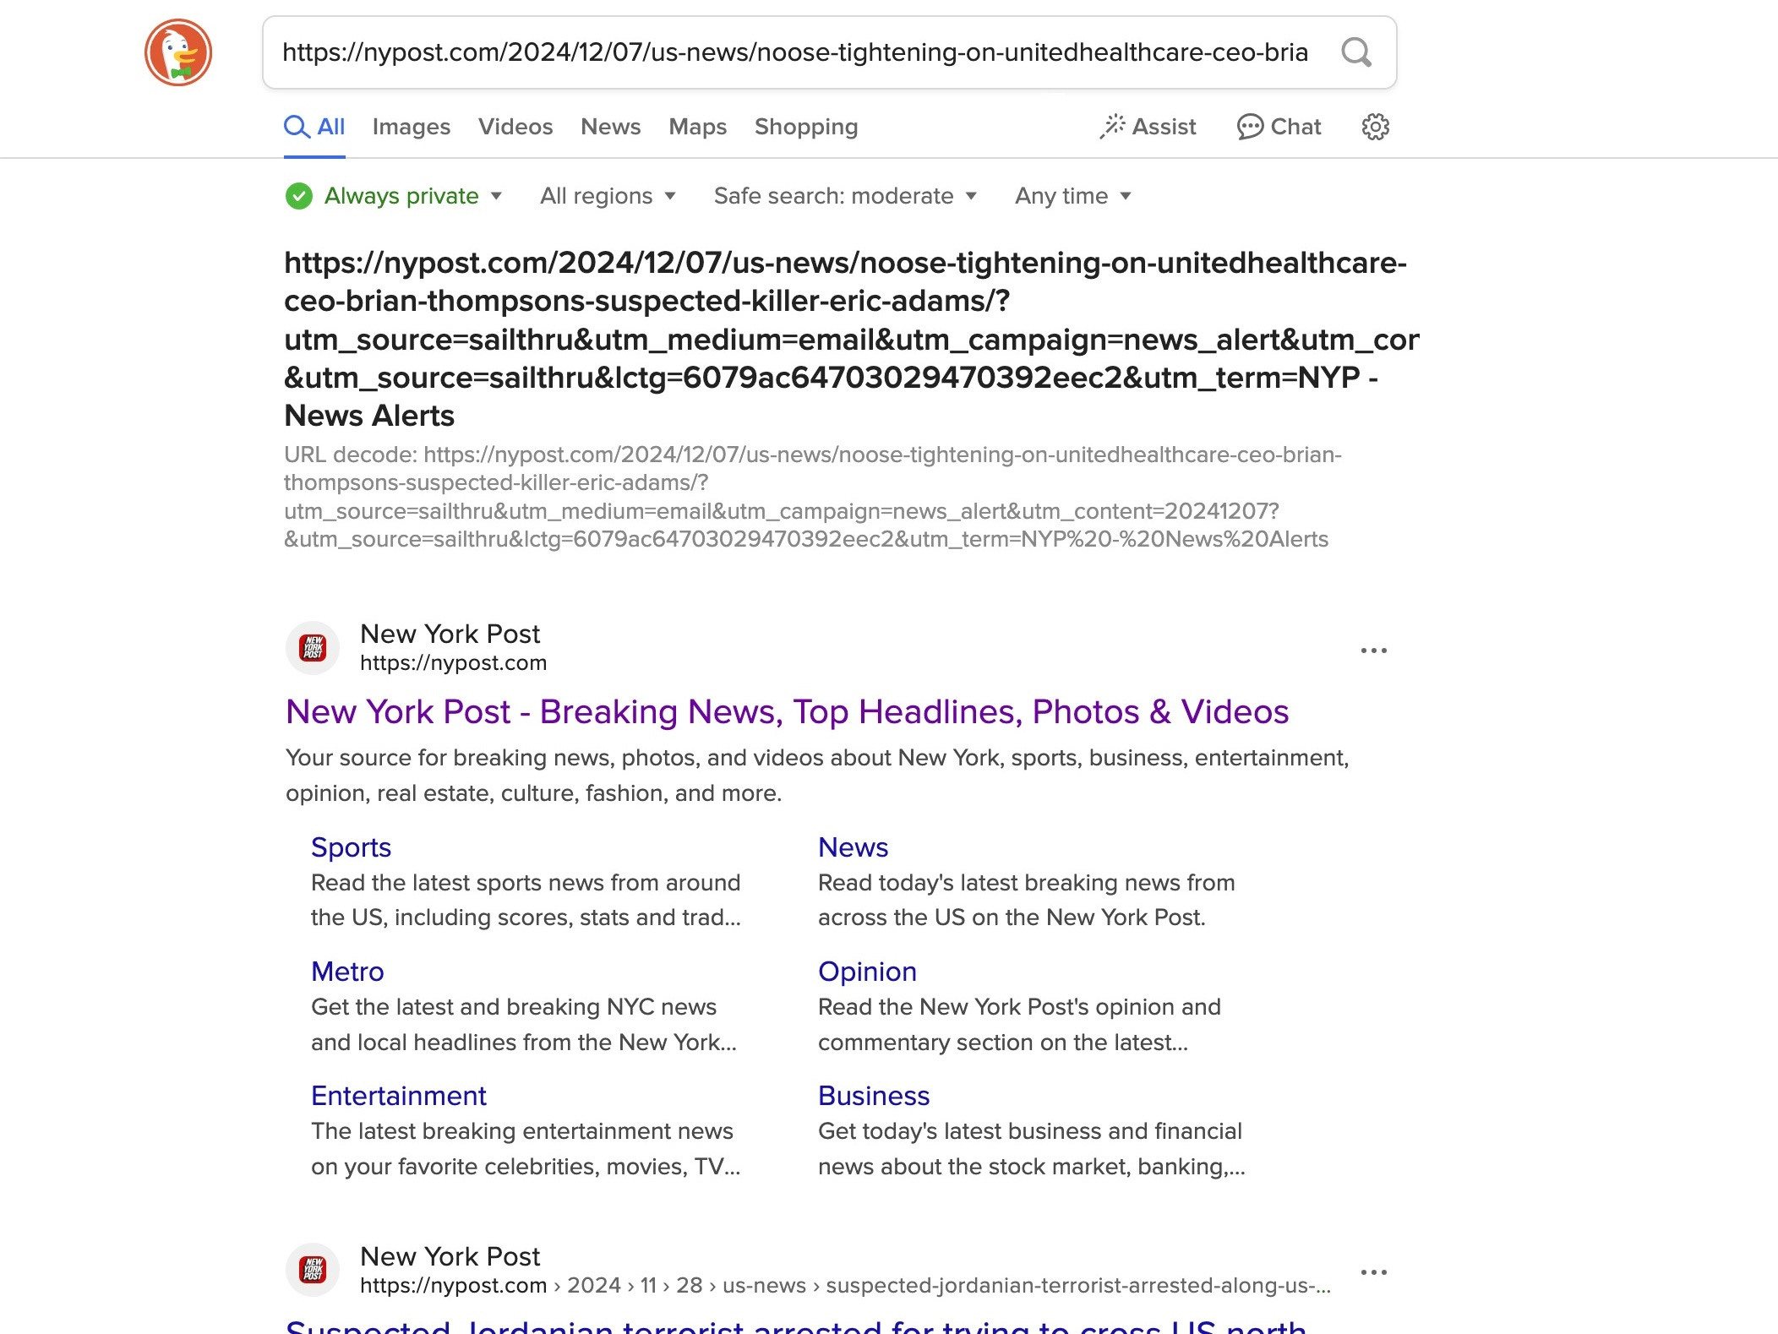Open the more options dots for second result
The height and width of the screenshot is (1334, 1778).
[x=1373, y=1272]
